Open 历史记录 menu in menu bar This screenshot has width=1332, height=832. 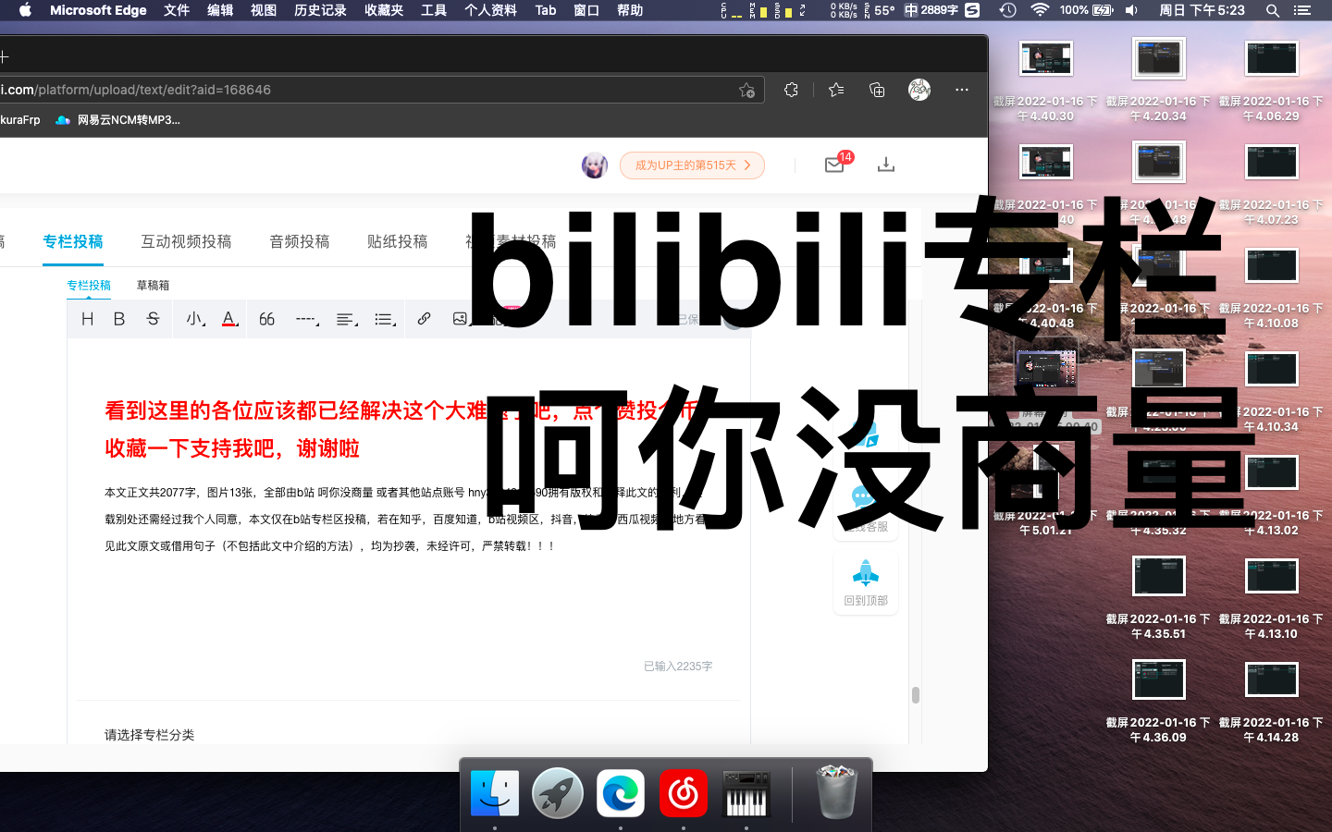[320, 10]
